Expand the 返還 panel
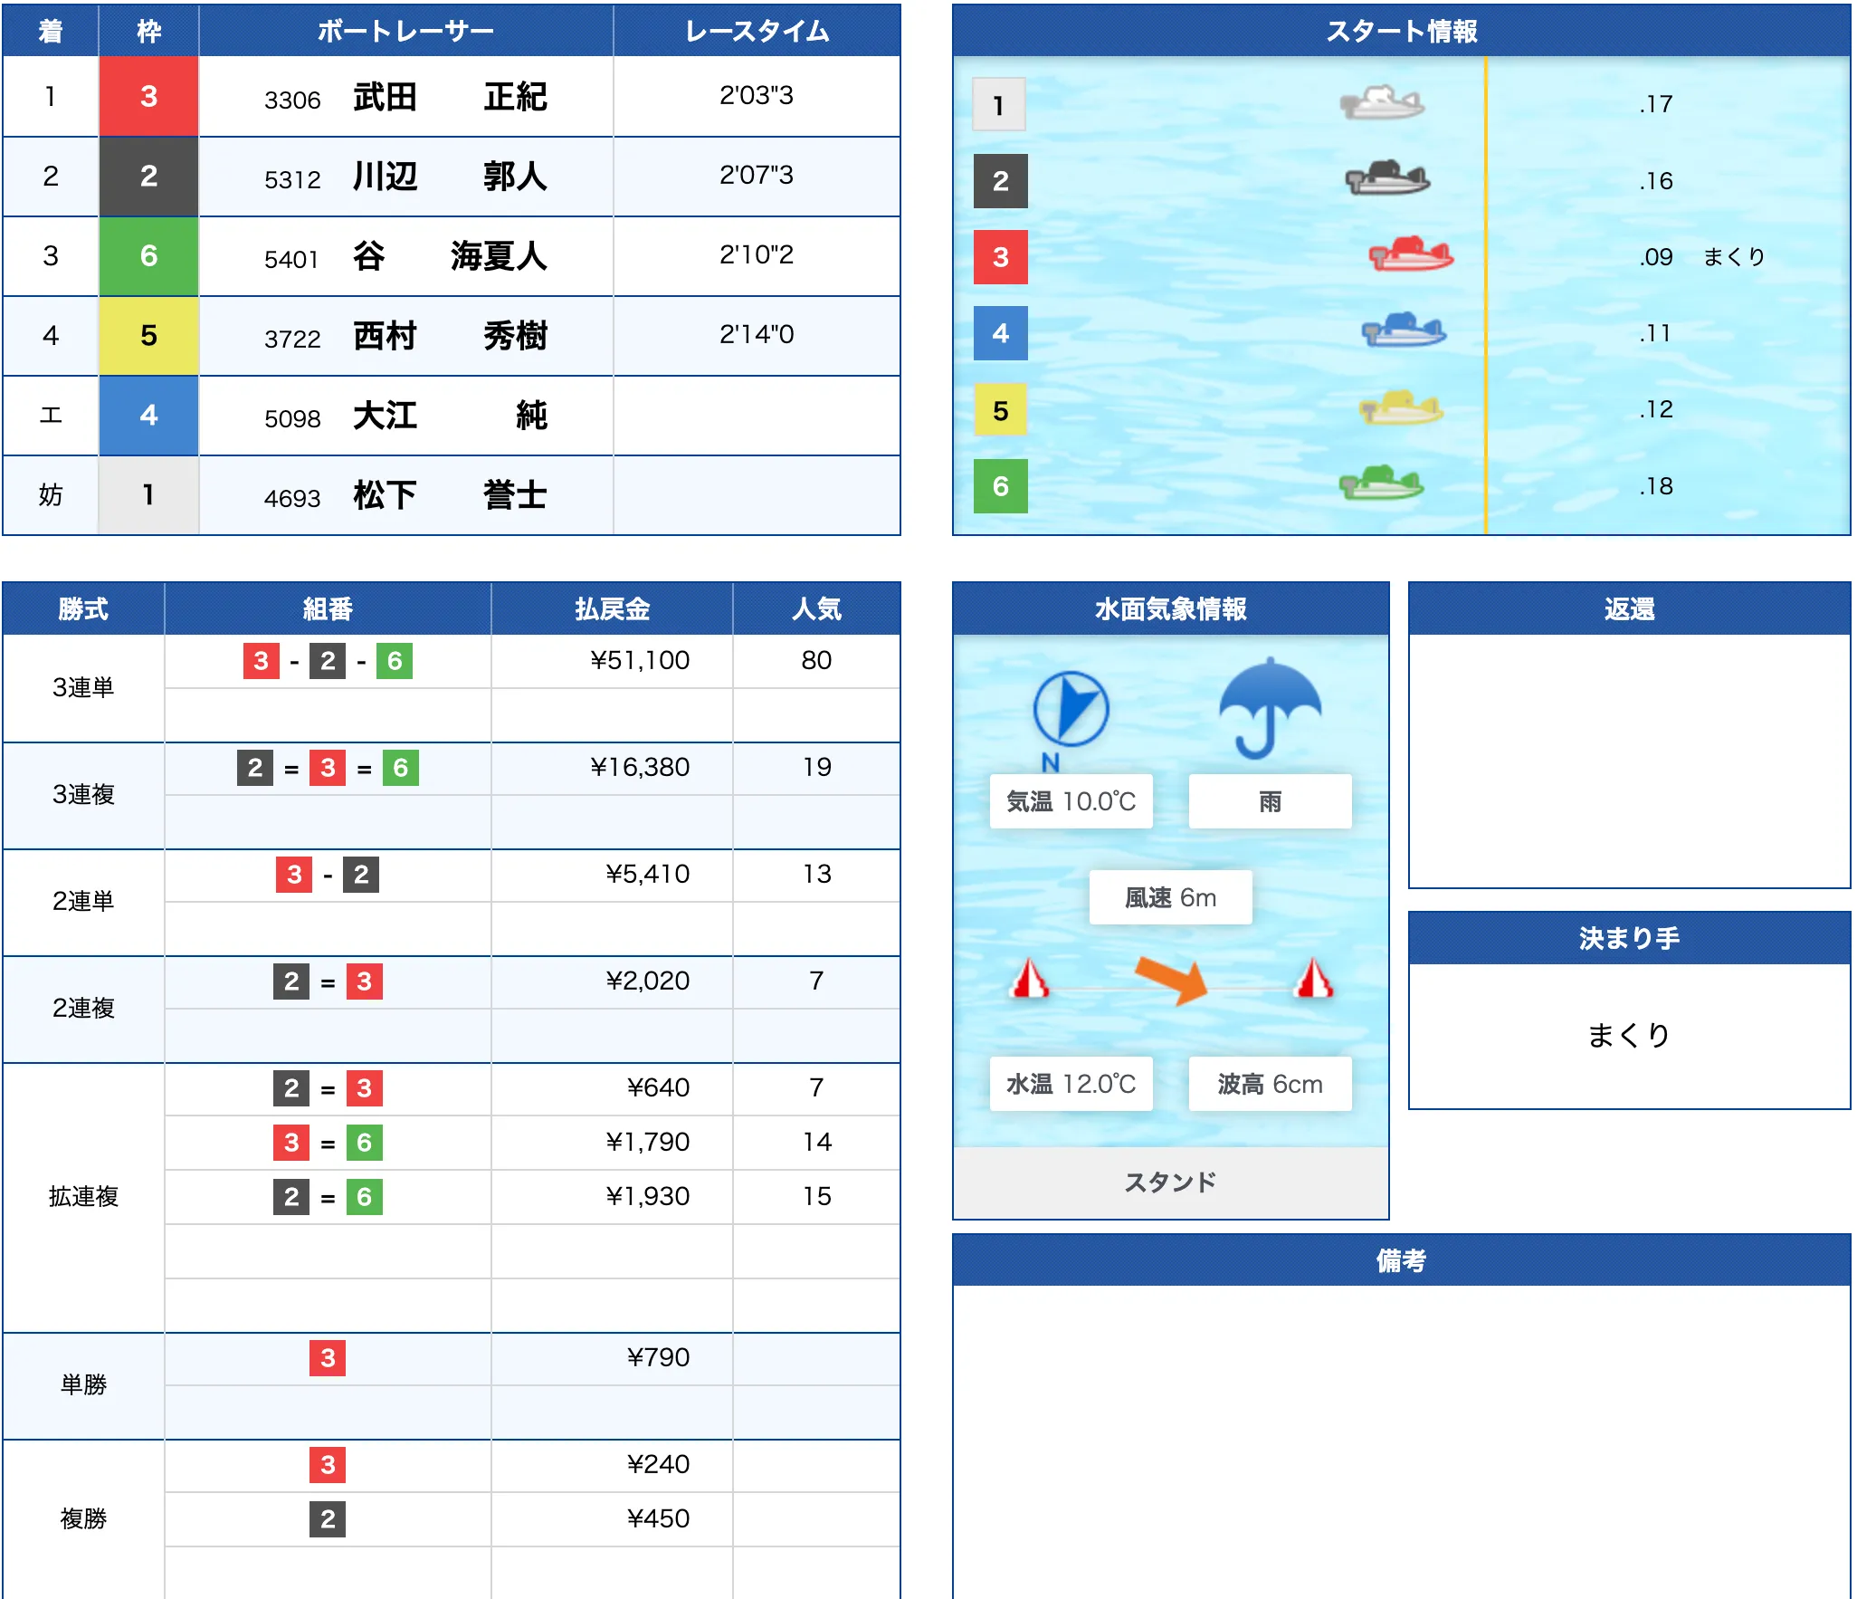This screenshot has width=1857, height=1599. tap(1629, 608)
